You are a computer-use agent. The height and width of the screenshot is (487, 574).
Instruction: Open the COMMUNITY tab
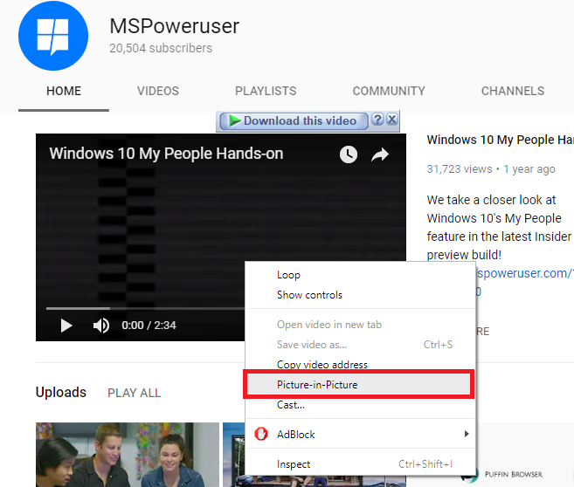pyautogui.click(x=389, y=91)
